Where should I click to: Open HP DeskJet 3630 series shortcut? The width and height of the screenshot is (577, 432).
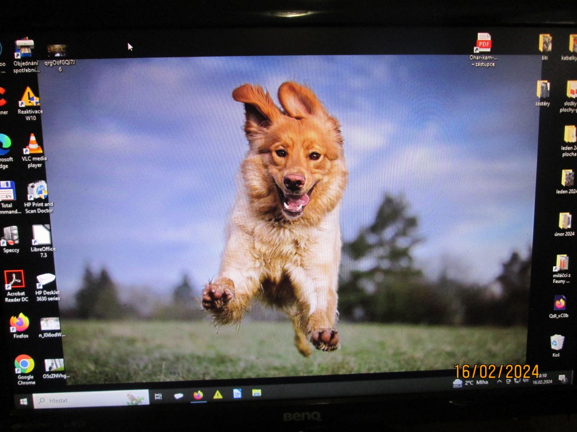point(46,280)
